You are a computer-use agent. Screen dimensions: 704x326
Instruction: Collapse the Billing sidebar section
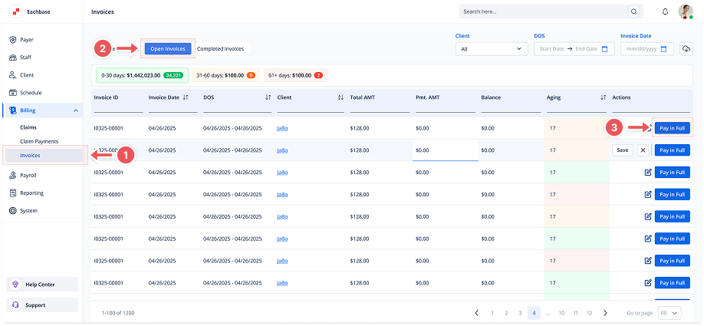[76, 110]
